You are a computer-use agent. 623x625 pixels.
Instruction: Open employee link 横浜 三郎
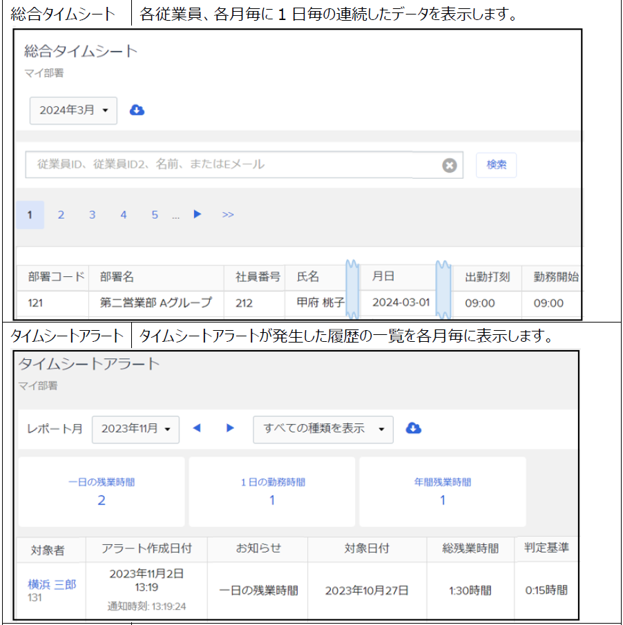coord(52,584)
